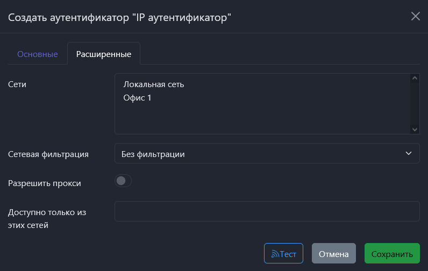
Task: Focus the Доступно только из этих сетей field
Action: (x=267, y=211)
